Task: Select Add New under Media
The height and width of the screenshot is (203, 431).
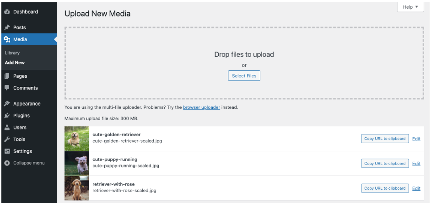Action: (x=15, y=63)
